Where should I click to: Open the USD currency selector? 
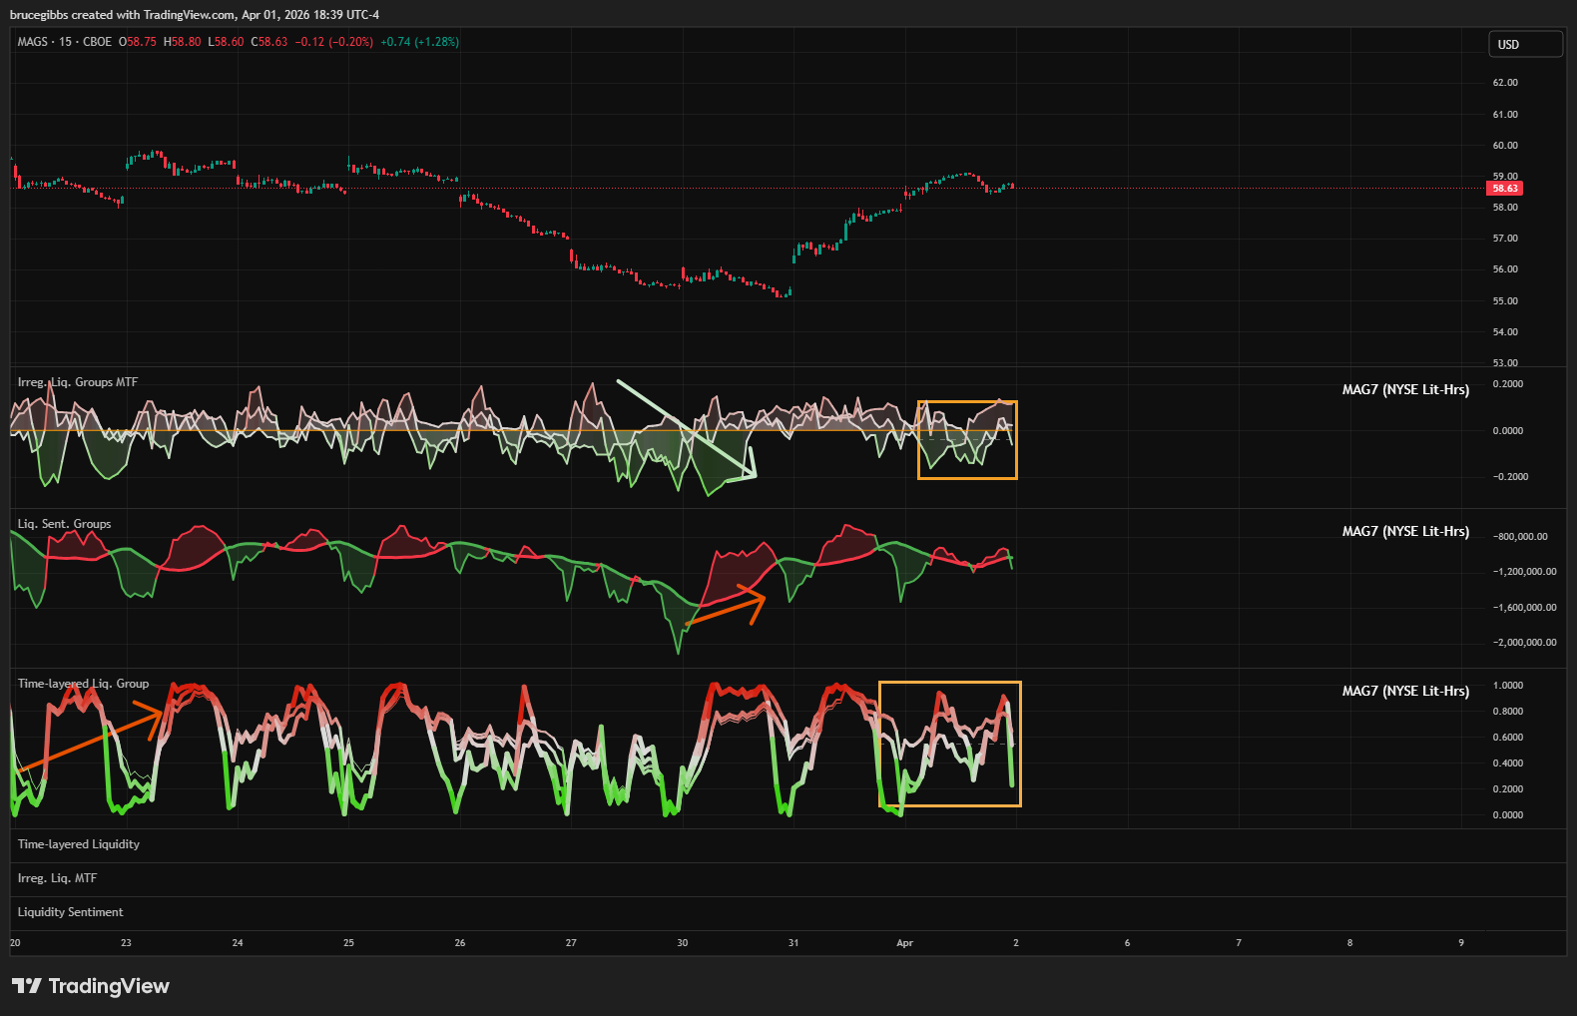tap(1524, 45)
